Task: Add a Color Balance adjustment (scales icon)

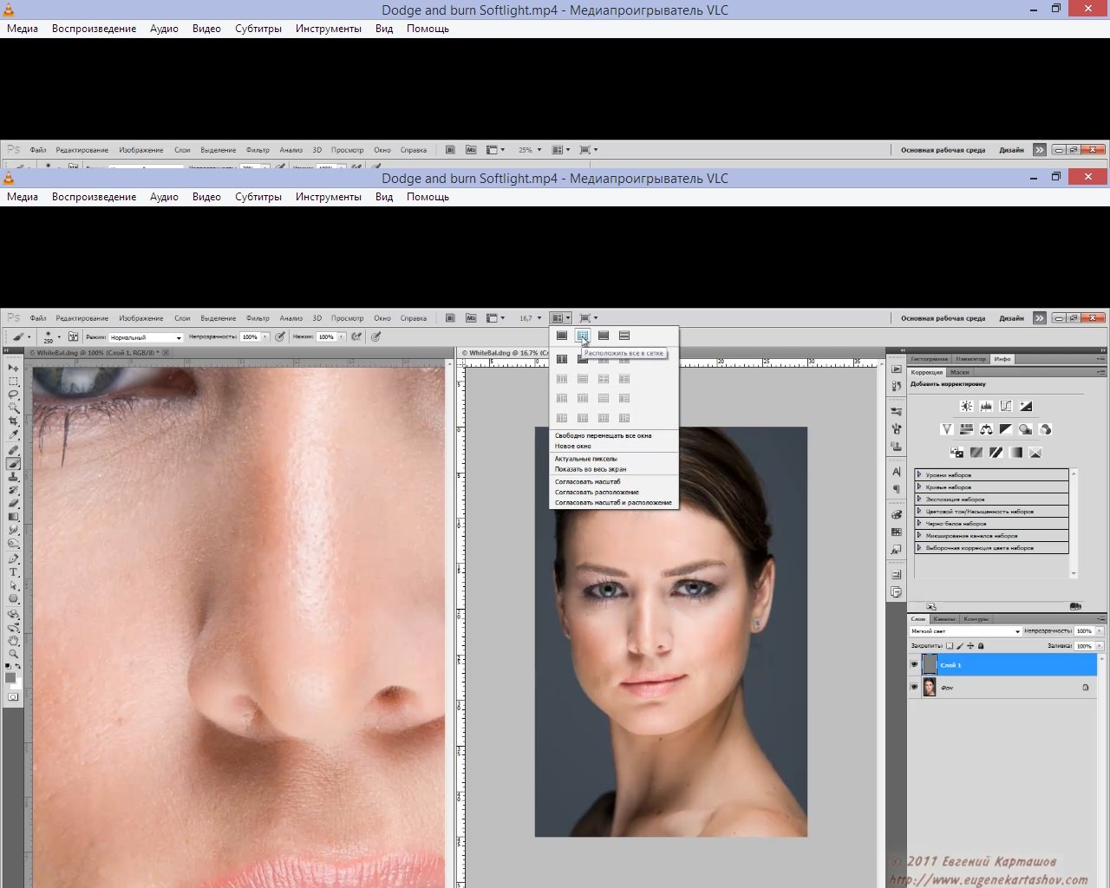Action: coord(986,429)
